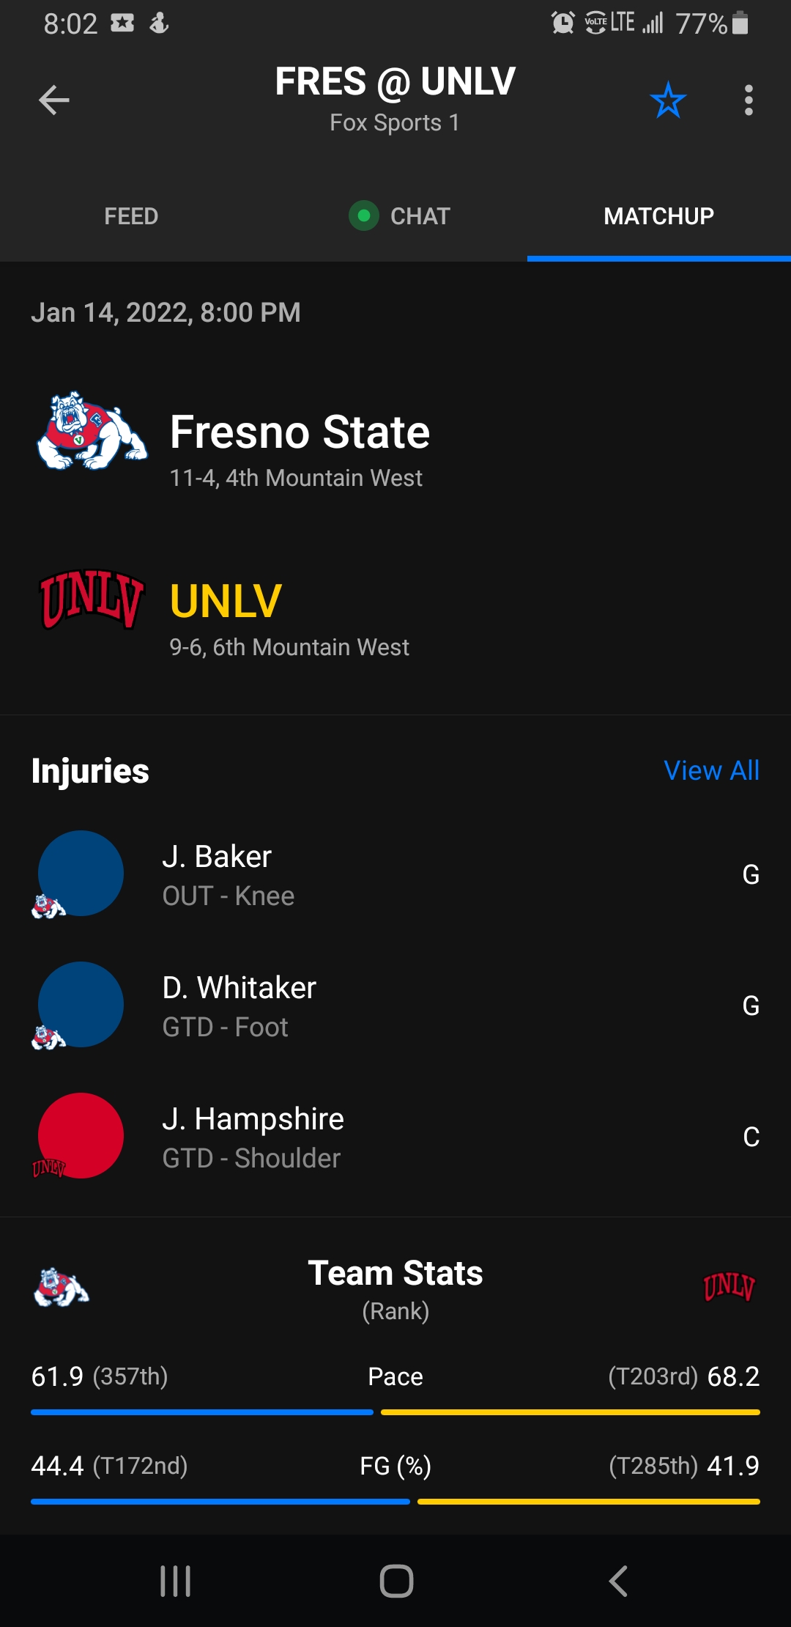Tap the Fresno State icon in Team Stats

(x=62, y=1288)
